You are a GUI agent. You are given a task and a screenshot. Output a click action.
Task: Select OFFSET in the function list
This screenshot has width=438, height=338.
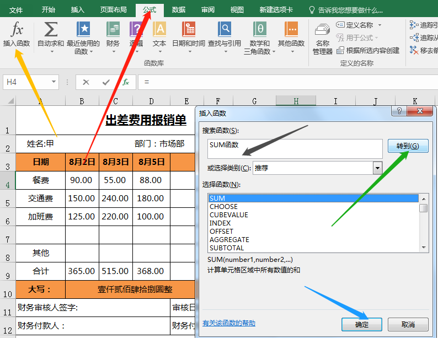tap(313, 232)
